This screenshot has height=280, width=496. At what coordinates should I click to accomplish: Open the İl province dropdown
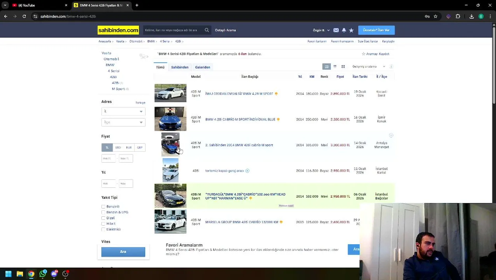[123, 112]
